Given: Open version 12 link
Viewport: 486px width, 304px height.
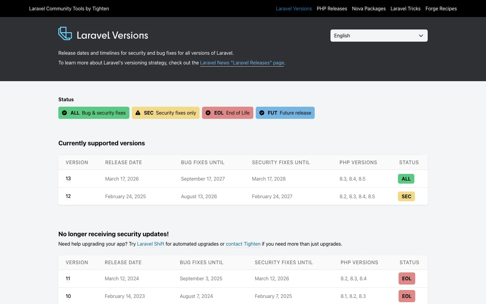Looking at the screenshot, I should pyautogui.click(x=68, y=196).
